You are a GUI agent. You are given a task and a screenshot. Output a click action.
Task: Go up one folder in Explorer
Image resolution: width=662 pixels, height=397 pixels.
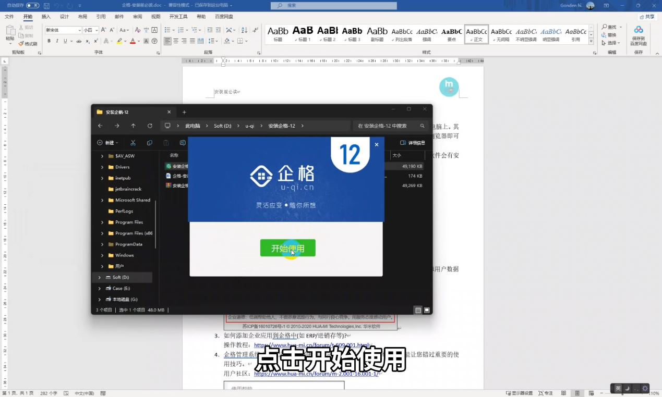tap(133, 126)
